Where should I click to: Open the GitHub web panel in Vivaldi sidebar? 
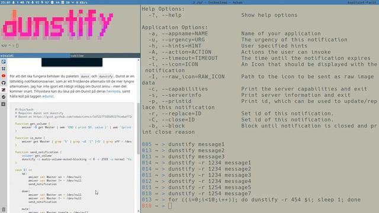coord(4,83)
